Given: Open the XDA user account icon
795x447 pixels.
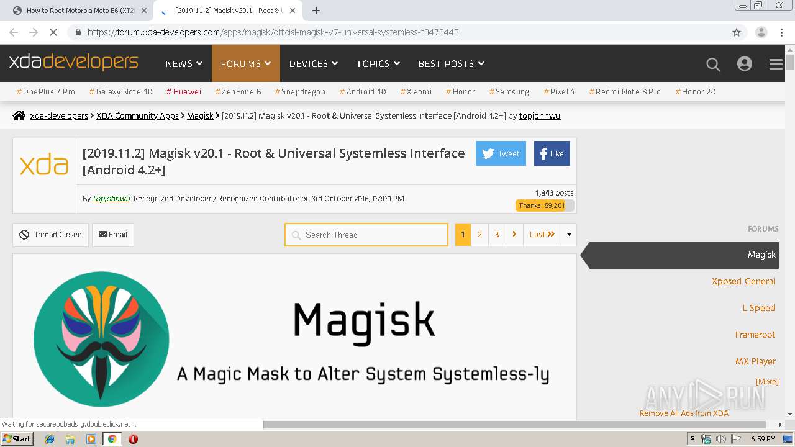Looking at the screenshot, I should click(744, 64).
